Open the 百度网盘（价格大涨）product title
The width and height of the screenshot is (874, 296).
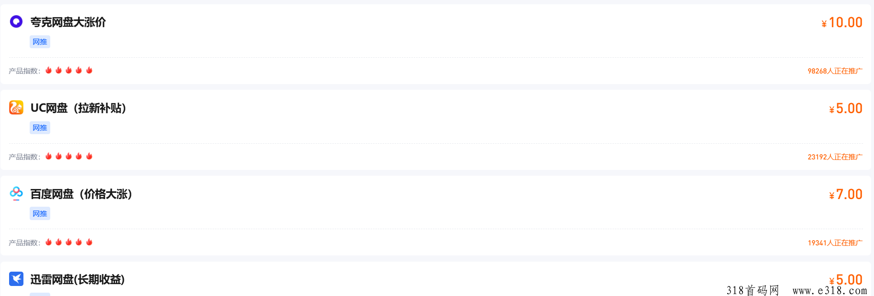click(81, 194)
